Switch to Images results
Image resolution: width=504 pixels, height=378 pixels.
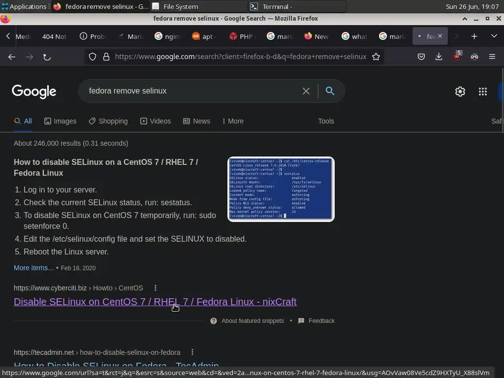point(61,121)
